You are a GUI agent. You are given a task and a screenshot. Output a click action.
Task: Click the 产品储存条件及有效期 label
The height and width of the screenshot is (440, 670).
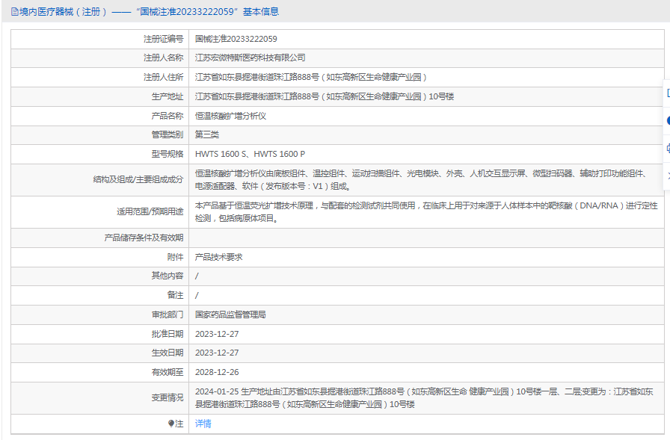(x=144, y=238)
